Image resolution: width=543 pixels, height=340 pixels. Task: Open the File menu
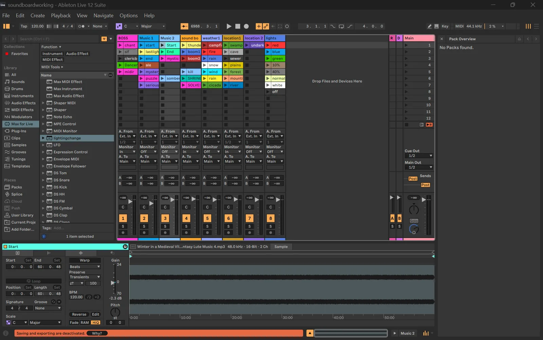[x=6, y=16]
